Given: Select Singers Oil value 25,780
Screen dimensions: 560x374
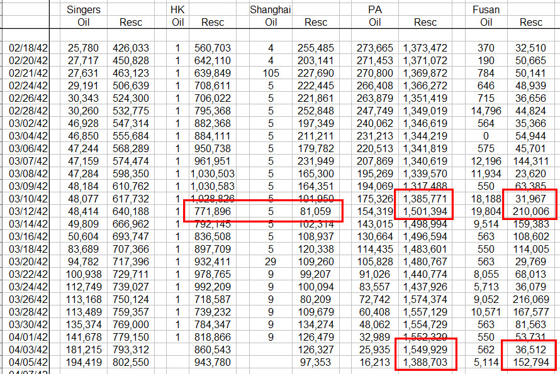Looking at the screenshot, I should 83,48.
